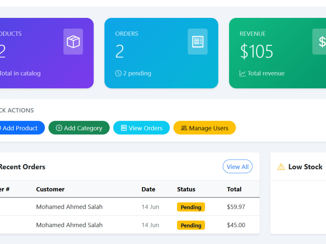Screen dimensions: 326x244
Task: Click the 14 Jun date in $59.97 row
Action: click(150, 207)
